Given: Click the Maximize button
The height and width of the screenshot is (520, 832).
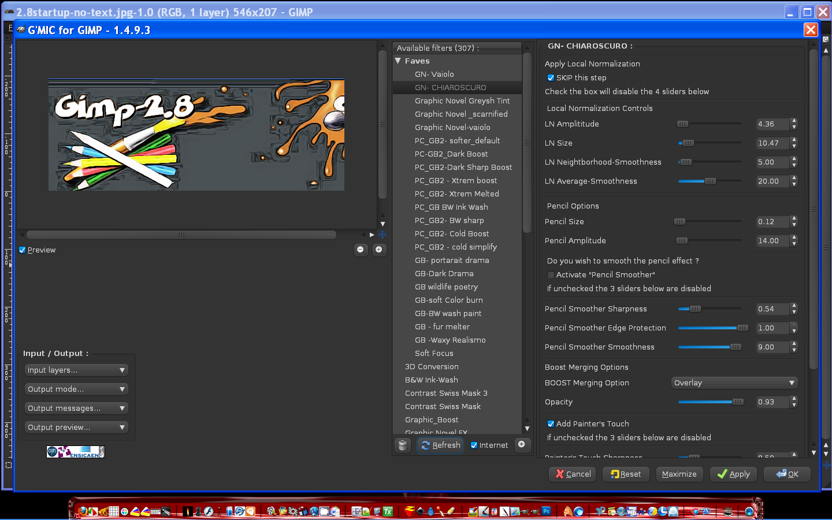Looking at the screenshot, I should click(x=679, y=474).
